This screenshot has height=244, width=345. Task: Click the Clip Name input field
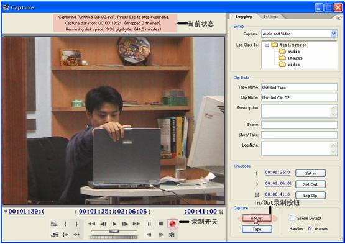(x=299, y=97)
